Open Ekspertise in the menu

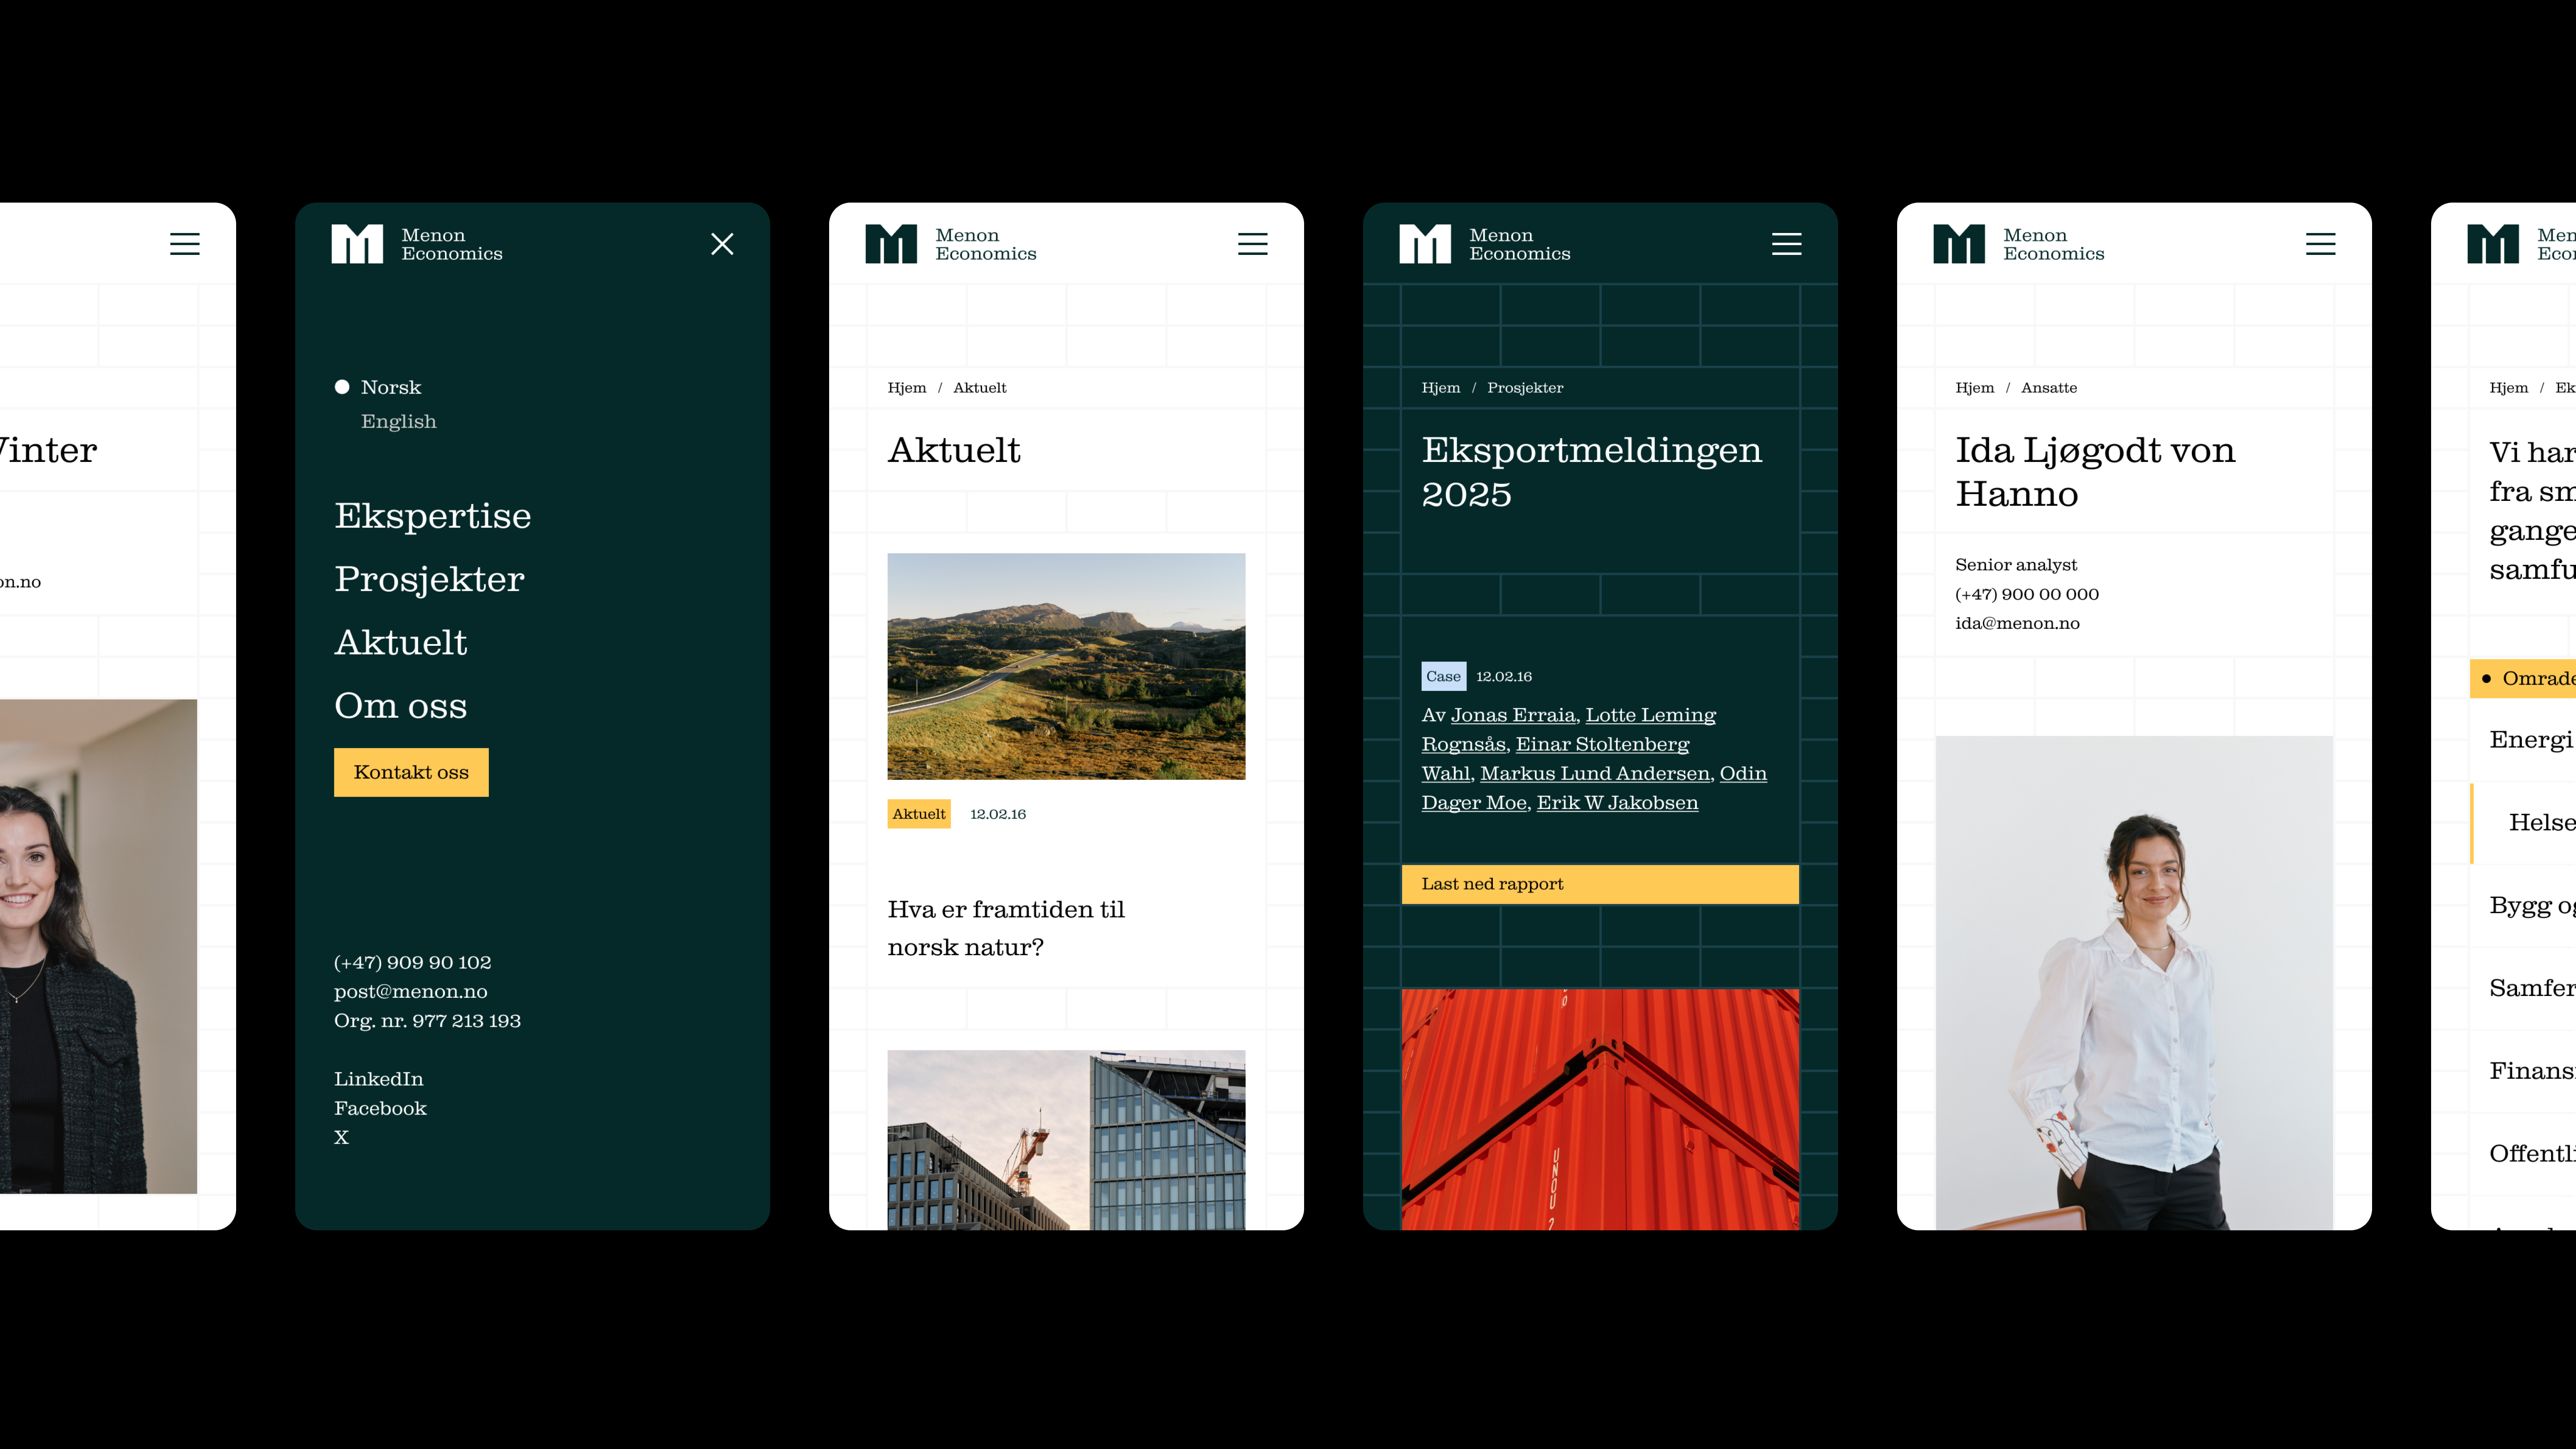pyautogui.click(x=432, y=516)
